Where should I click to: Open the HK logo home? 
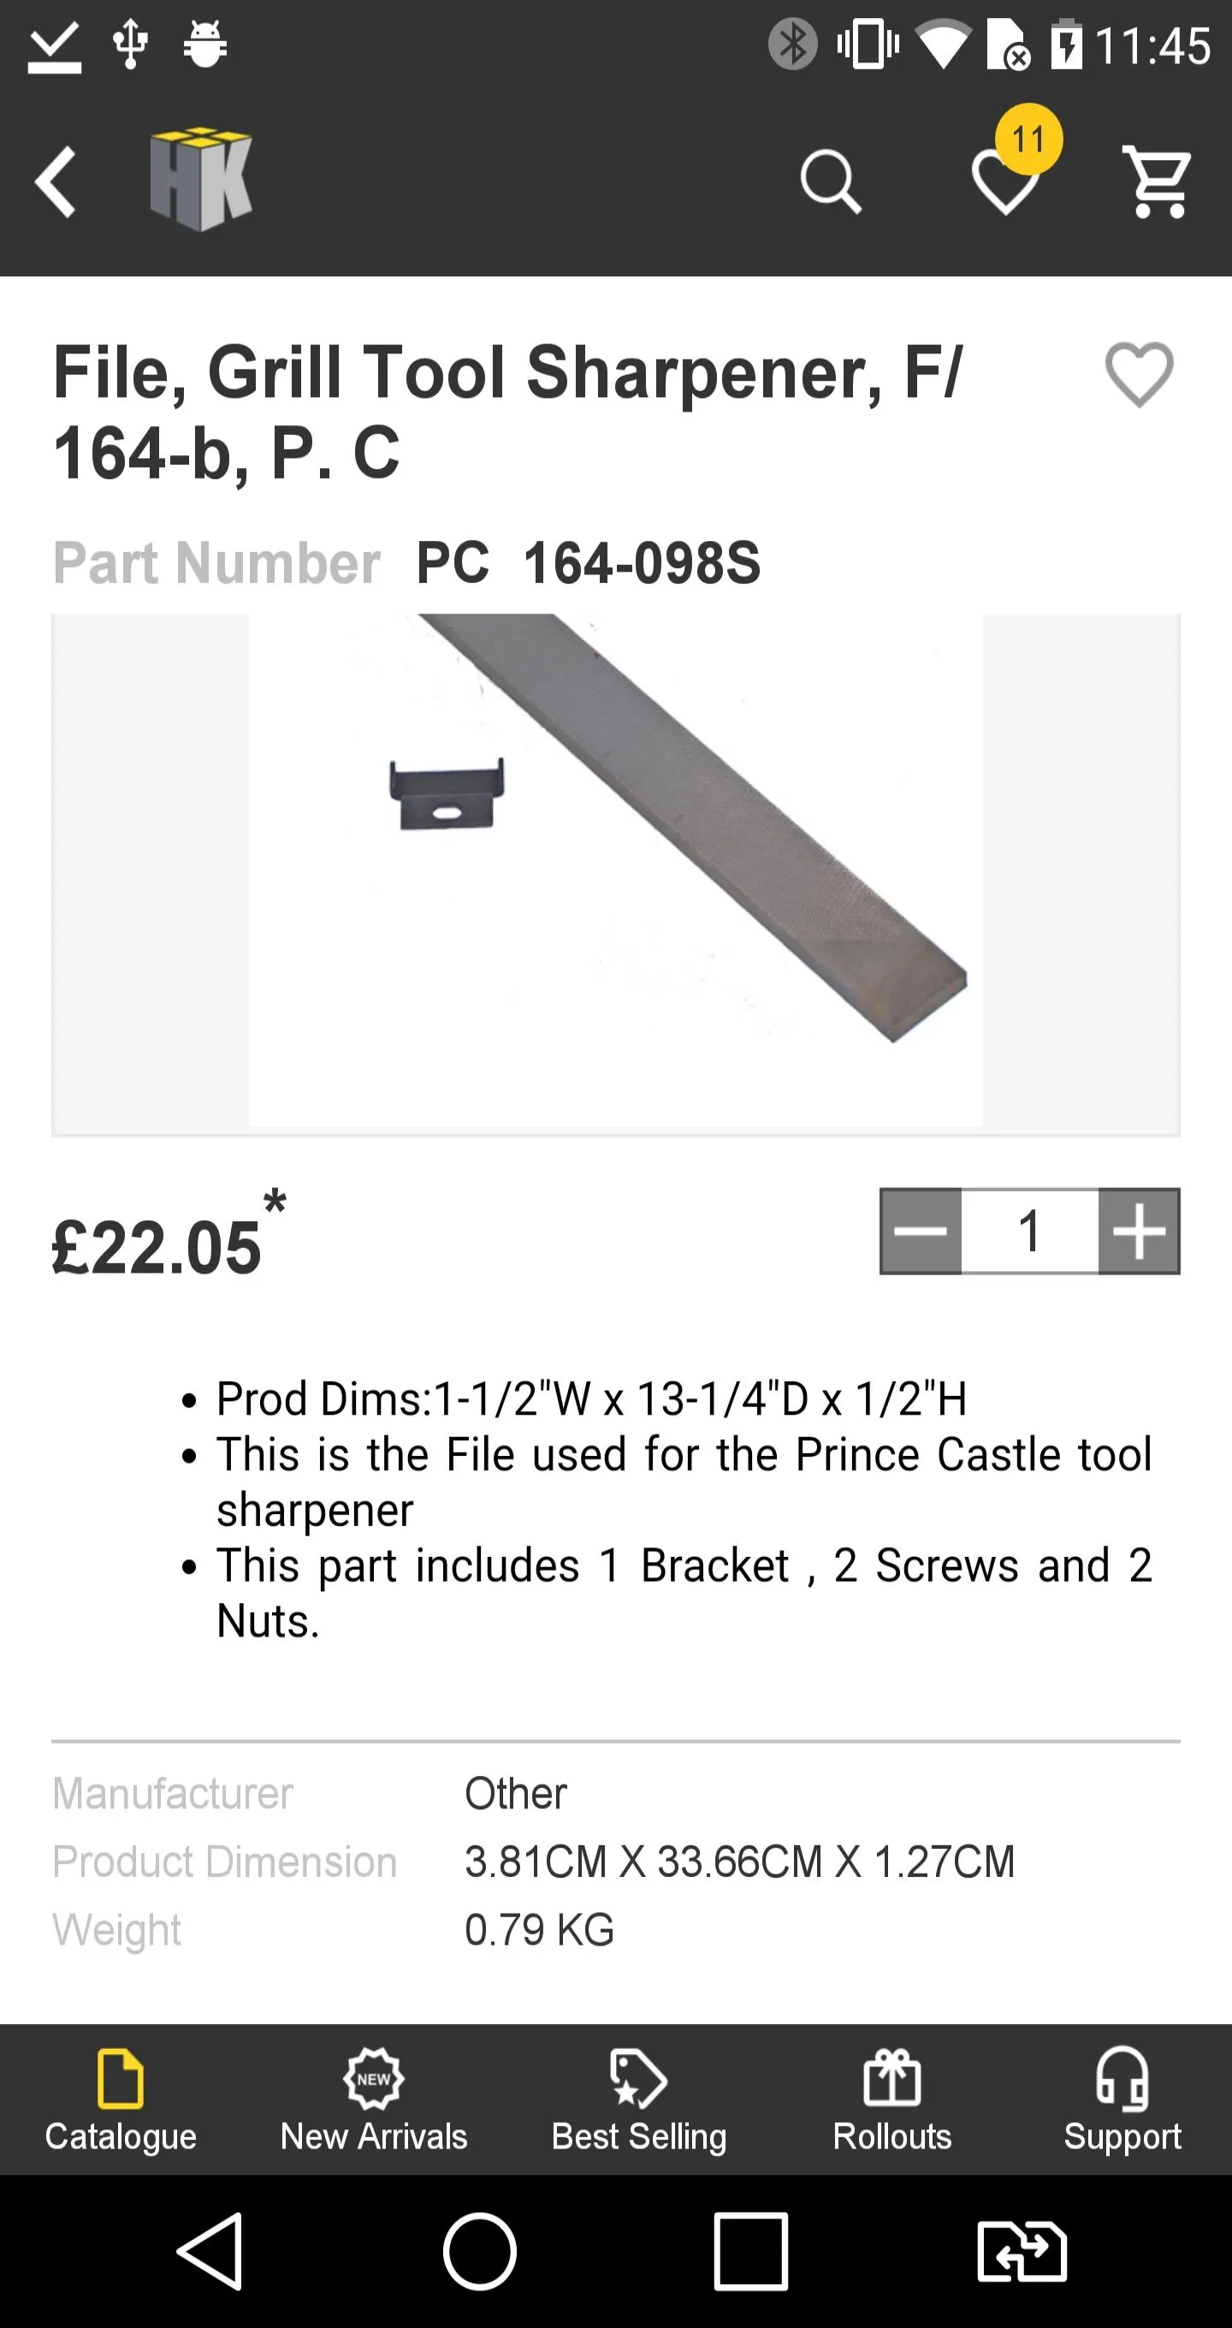200,179
